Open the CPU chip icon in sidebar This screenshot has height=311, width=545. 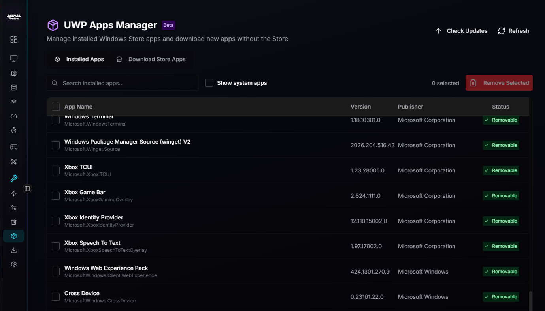click(14, 73)
